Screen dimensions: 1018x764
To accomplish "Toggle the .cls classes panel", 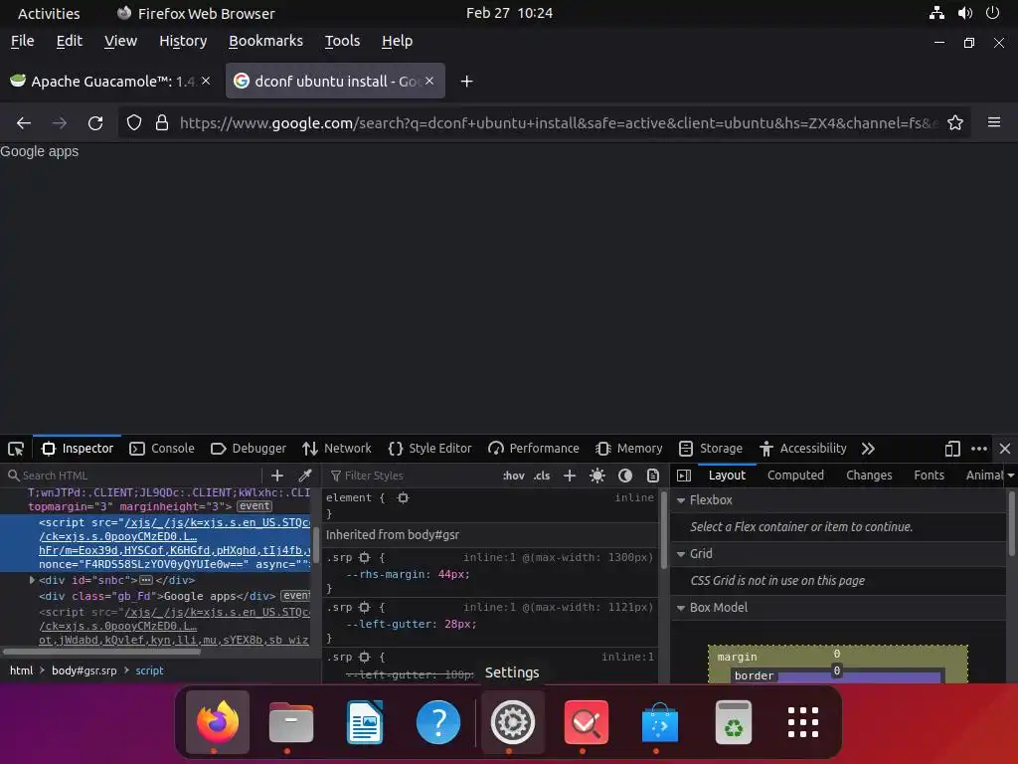I will (x=542, y=476).
